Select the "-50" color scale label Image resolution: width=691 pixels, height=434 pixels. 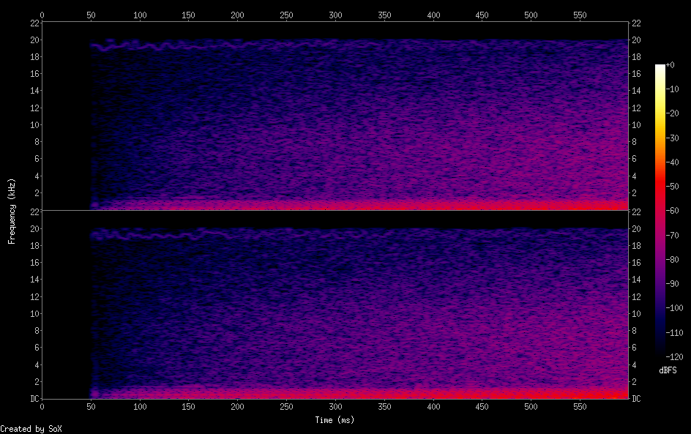tap(673, 187)
